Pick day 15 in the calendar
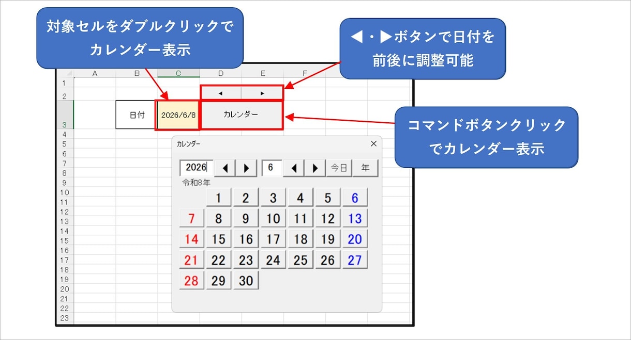The image size is (631, 340). click(219, 239)
